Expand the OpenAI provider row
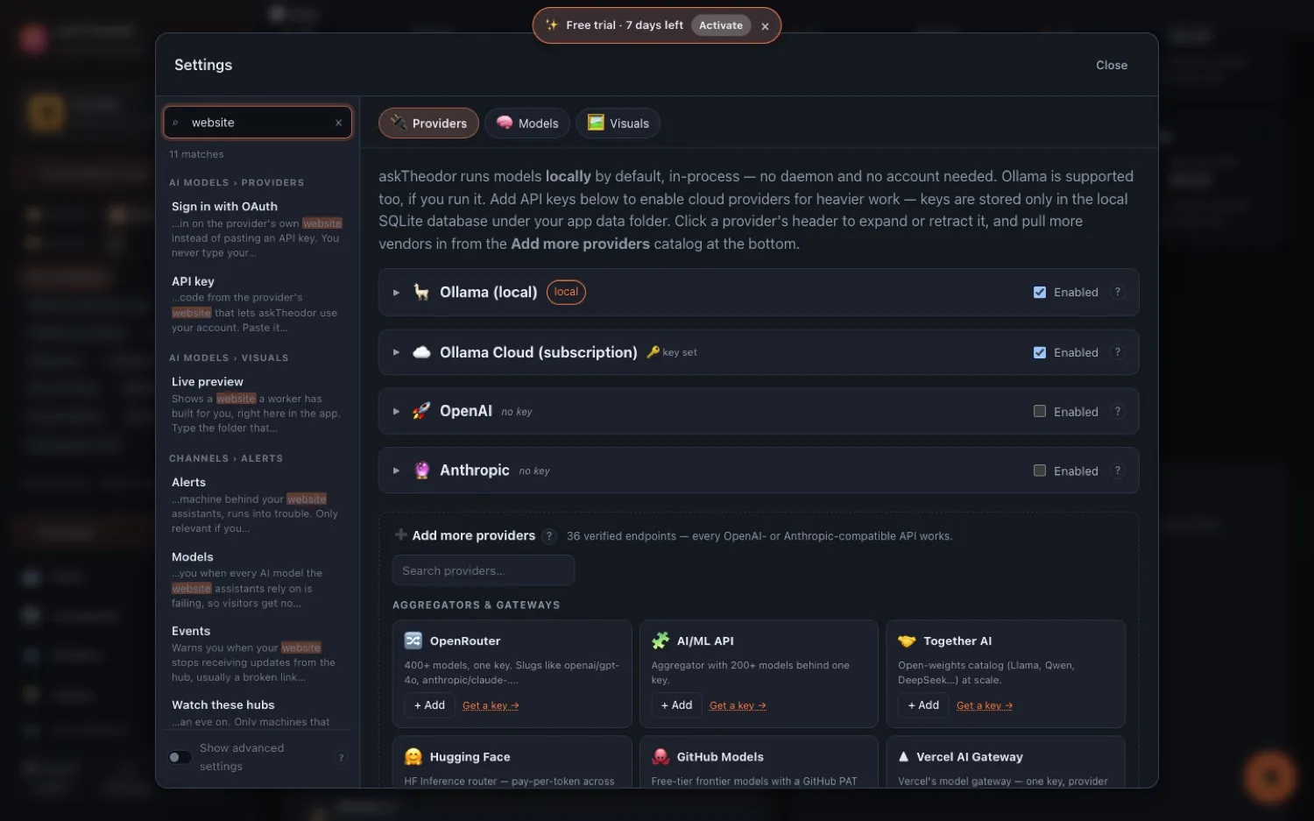 pos(396,411)
